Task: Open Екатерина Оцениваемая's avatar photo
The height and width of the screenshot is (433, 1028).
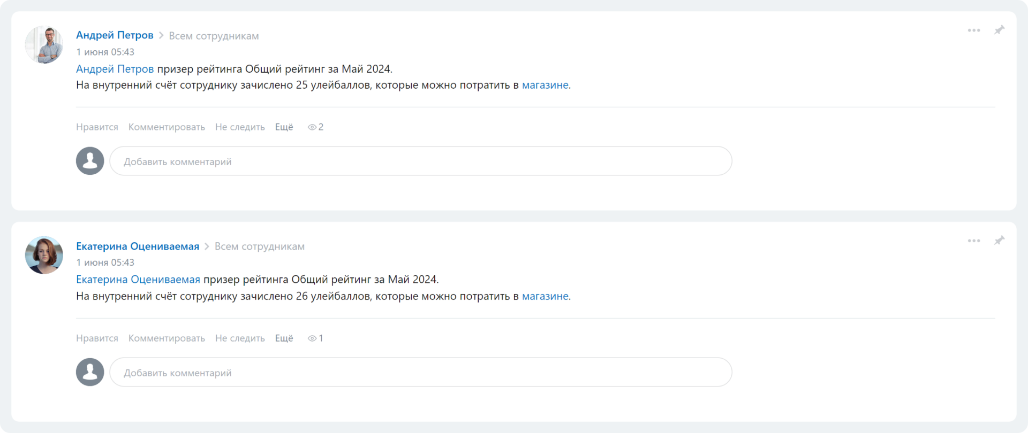Action: click(x=44, y=255)
